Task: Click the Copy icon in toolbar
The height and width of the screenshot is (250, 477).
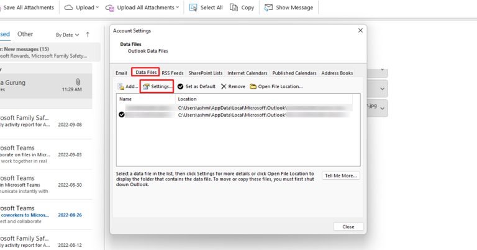Action: (234, 7)
